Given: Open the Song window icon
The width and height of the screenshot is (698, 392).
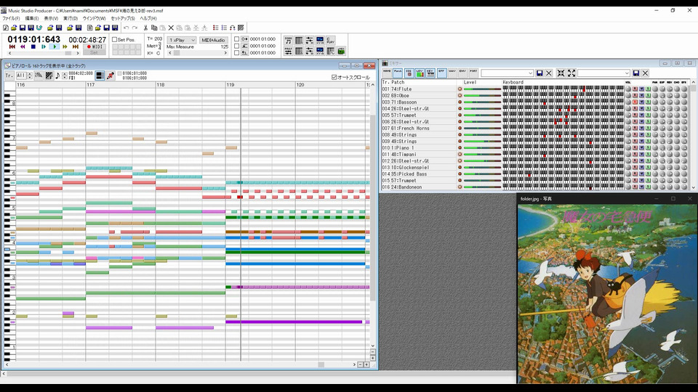Looking at the screenshot, I should point(289,41).
